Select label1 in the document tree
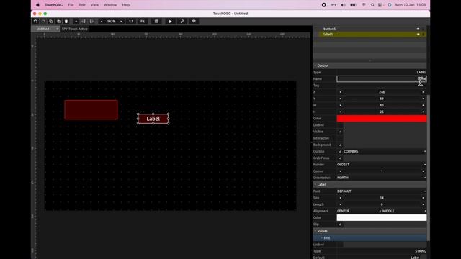This screenshot has width=461, height=259. (x=328, y=35)
